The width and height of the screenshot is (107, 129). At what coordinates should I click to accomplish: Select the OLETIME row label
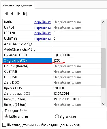pos(11,72)
